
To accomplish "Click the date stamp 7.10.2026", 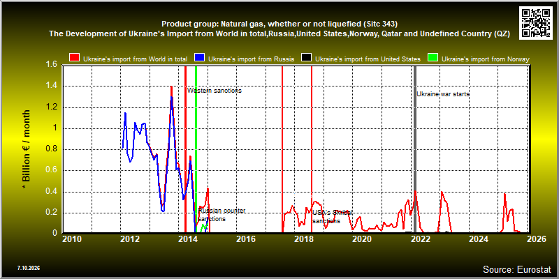I will pyautogui.click(x=29, y=268).
